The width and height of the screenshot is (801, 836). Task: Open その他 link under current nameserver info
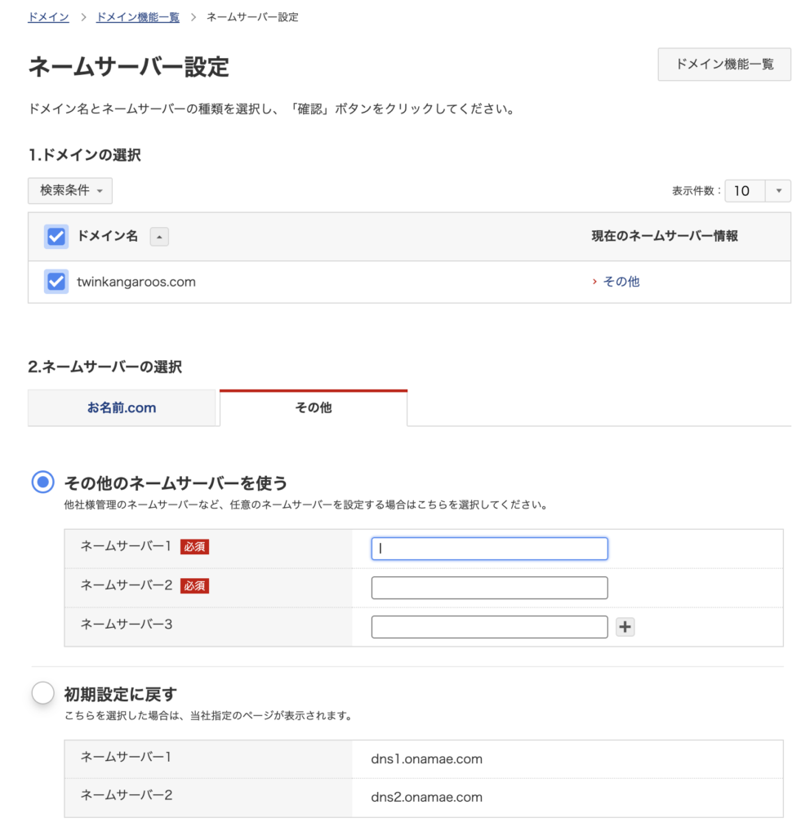[621, 282]
